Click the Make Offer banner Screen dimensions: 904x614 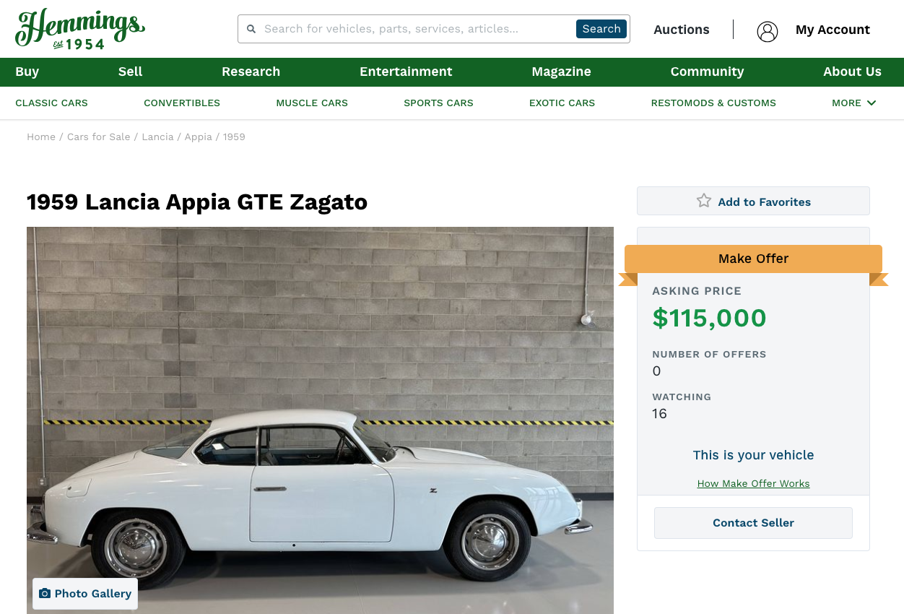point(753,259)
